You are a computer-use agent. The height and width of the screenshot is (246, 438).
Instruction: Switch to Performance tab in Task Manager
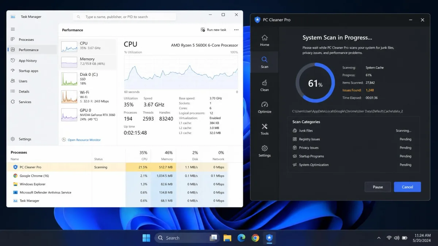coord(32,50)
